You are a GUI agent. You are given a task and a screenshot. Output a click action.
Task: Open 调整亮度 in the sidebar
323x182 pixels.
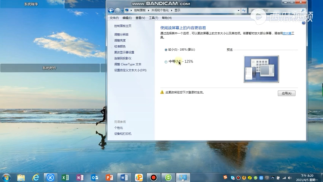coord(120,40)
